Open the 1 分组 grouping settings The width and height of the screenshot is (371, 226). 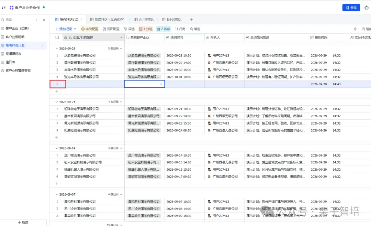[146, 29]
